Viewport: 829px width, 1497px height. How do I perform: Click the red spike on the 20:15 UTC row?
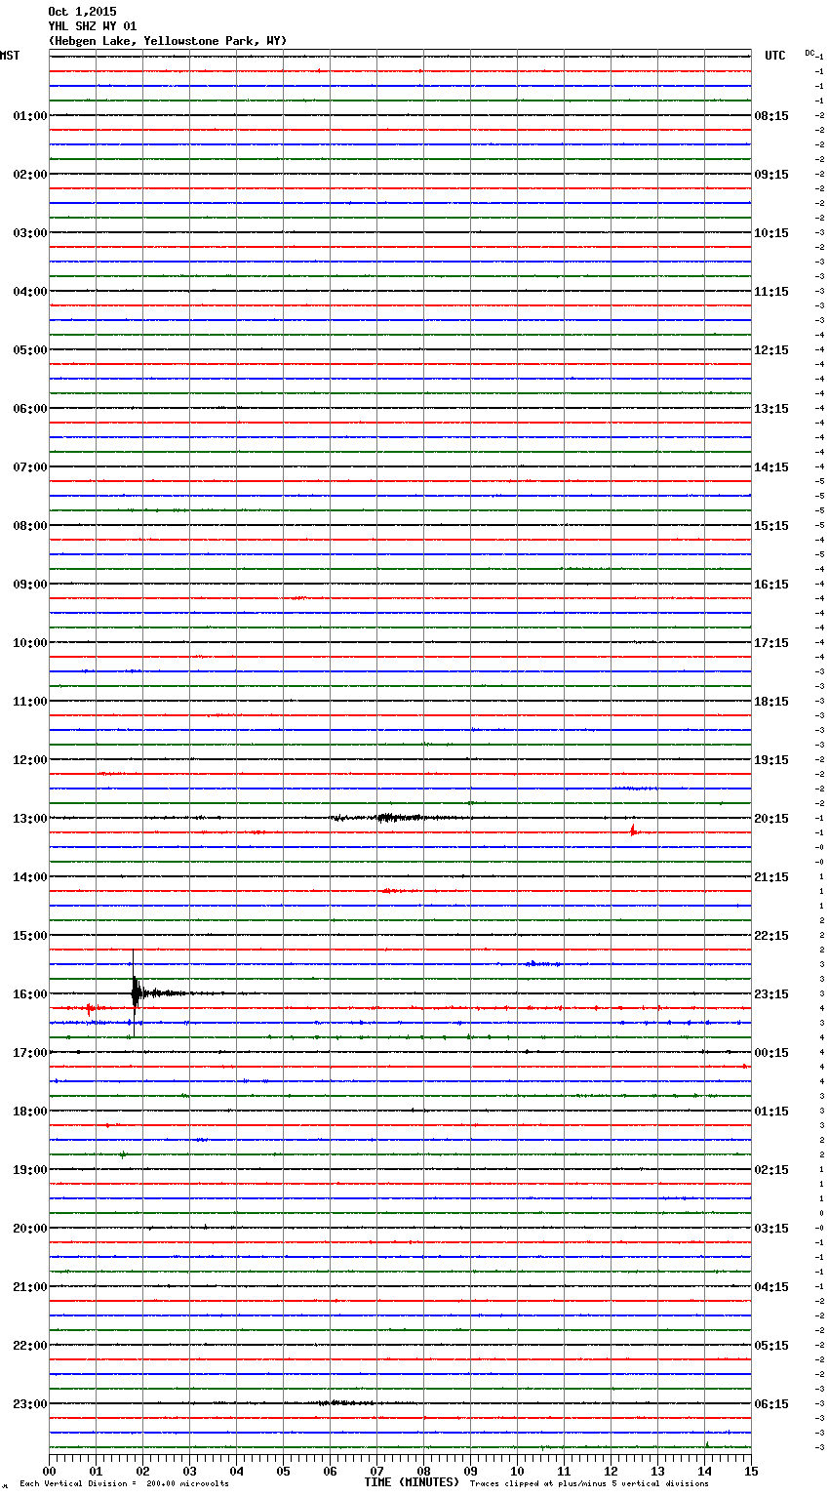(x=633, y=830)
